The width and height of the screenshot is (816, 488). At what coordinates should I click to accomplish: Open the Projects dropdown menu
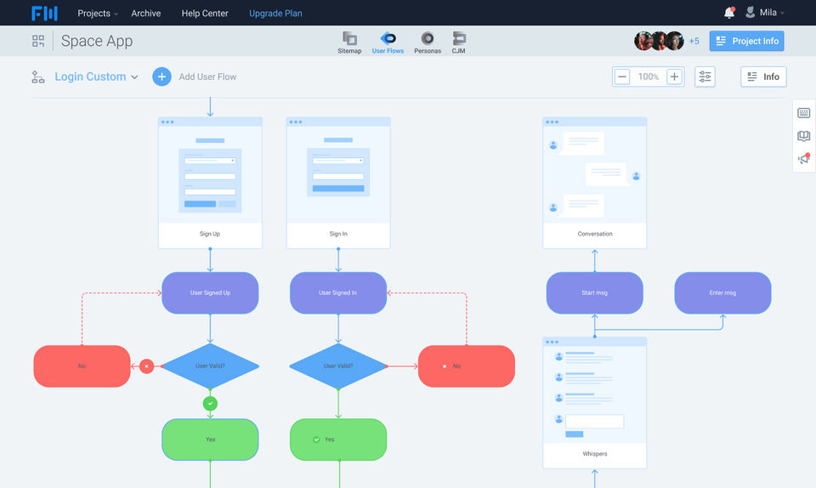97,13
